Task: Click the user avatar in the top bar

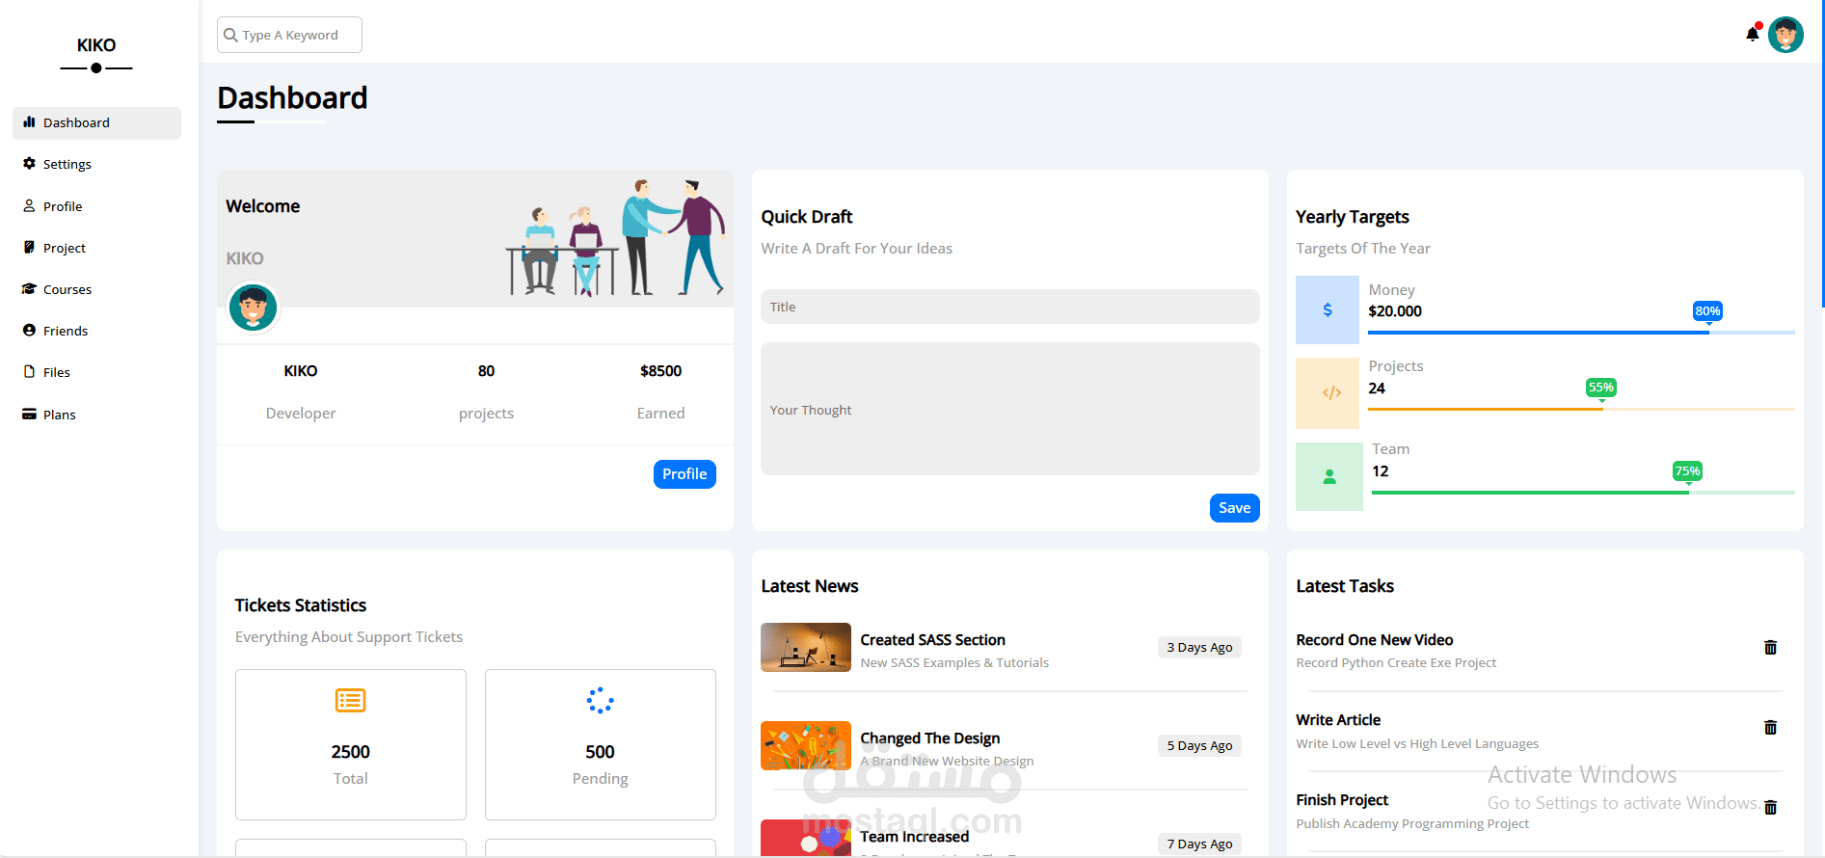Action: 1785,35
